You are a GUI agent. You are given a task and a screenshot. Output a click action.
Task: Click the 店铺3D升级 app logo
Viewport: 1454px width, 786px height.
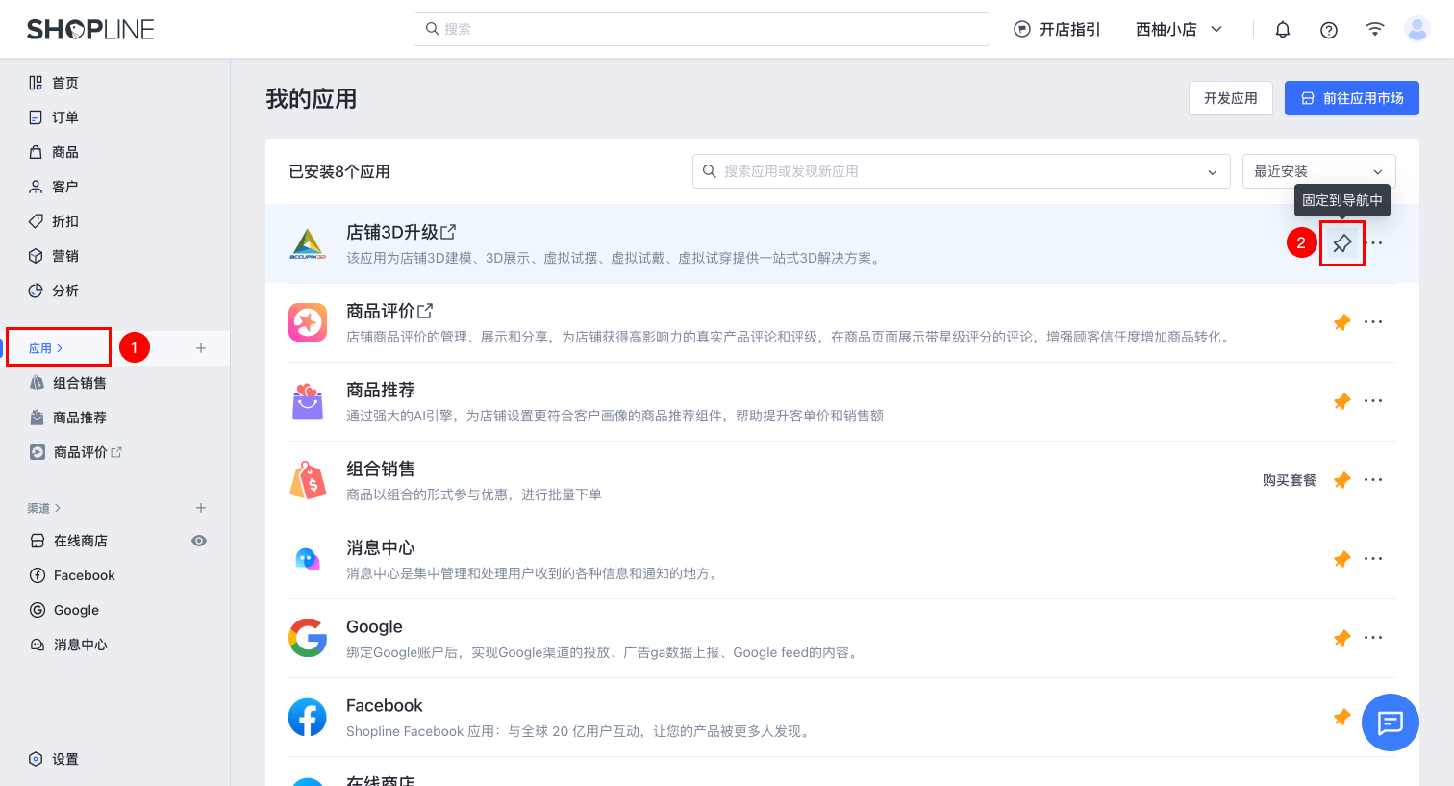(308, 243)
